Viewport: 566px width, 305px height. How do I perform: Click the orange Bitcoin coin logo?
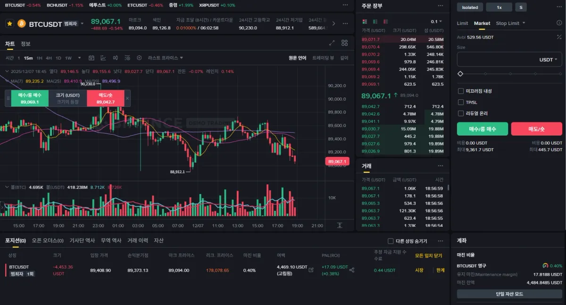point(22,24)
